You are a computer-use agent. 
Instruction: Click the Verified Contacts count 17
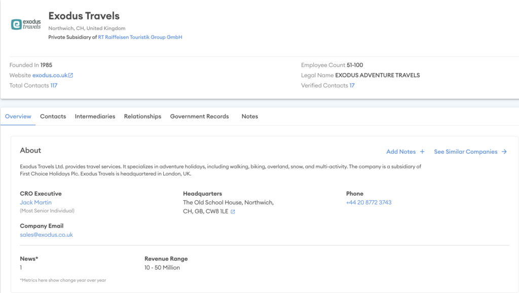[352, 86]
